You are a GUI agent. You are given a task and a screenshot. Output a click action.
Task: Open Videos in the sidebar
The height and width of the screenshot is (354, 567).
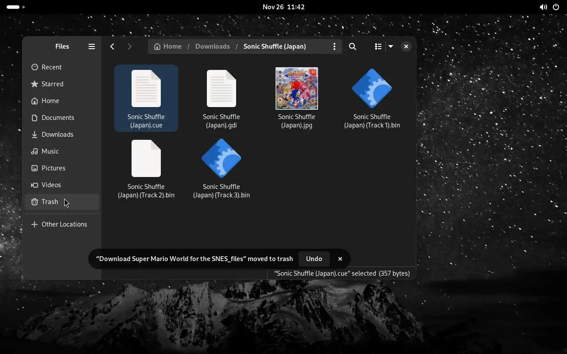tap(62, 185)
